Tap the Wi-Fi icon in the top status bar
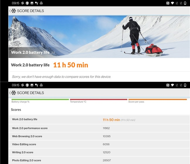Viewport: 190px width, 164px height. (x=172, y=3)
